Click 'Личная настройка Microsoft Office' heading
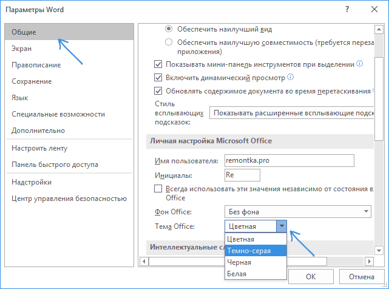The height and width of the screenshot is (289, 389). tap(211, 141)
